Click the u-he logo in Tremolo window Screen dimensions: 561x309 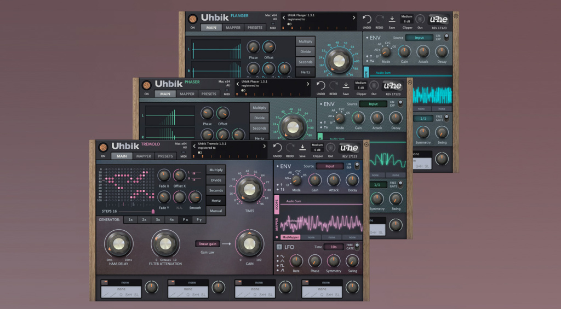[x=349, y=148]
